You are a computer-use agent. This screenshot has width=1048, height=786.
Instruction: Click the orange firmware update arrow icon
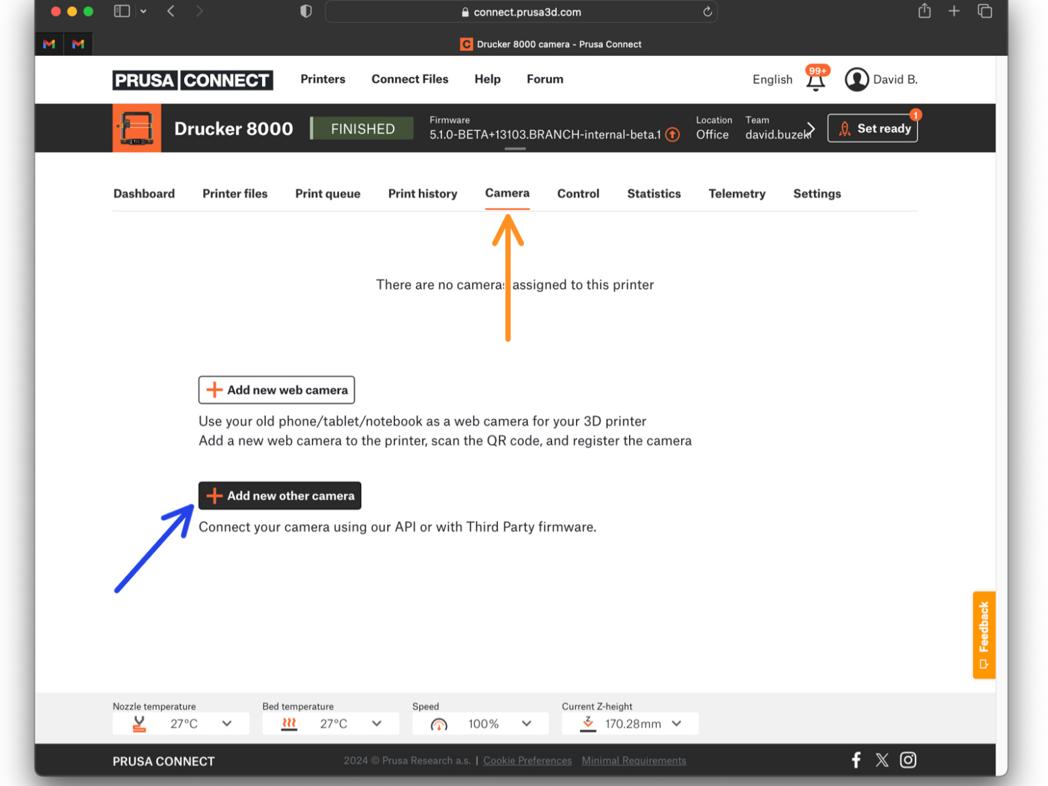coord(673,134)
